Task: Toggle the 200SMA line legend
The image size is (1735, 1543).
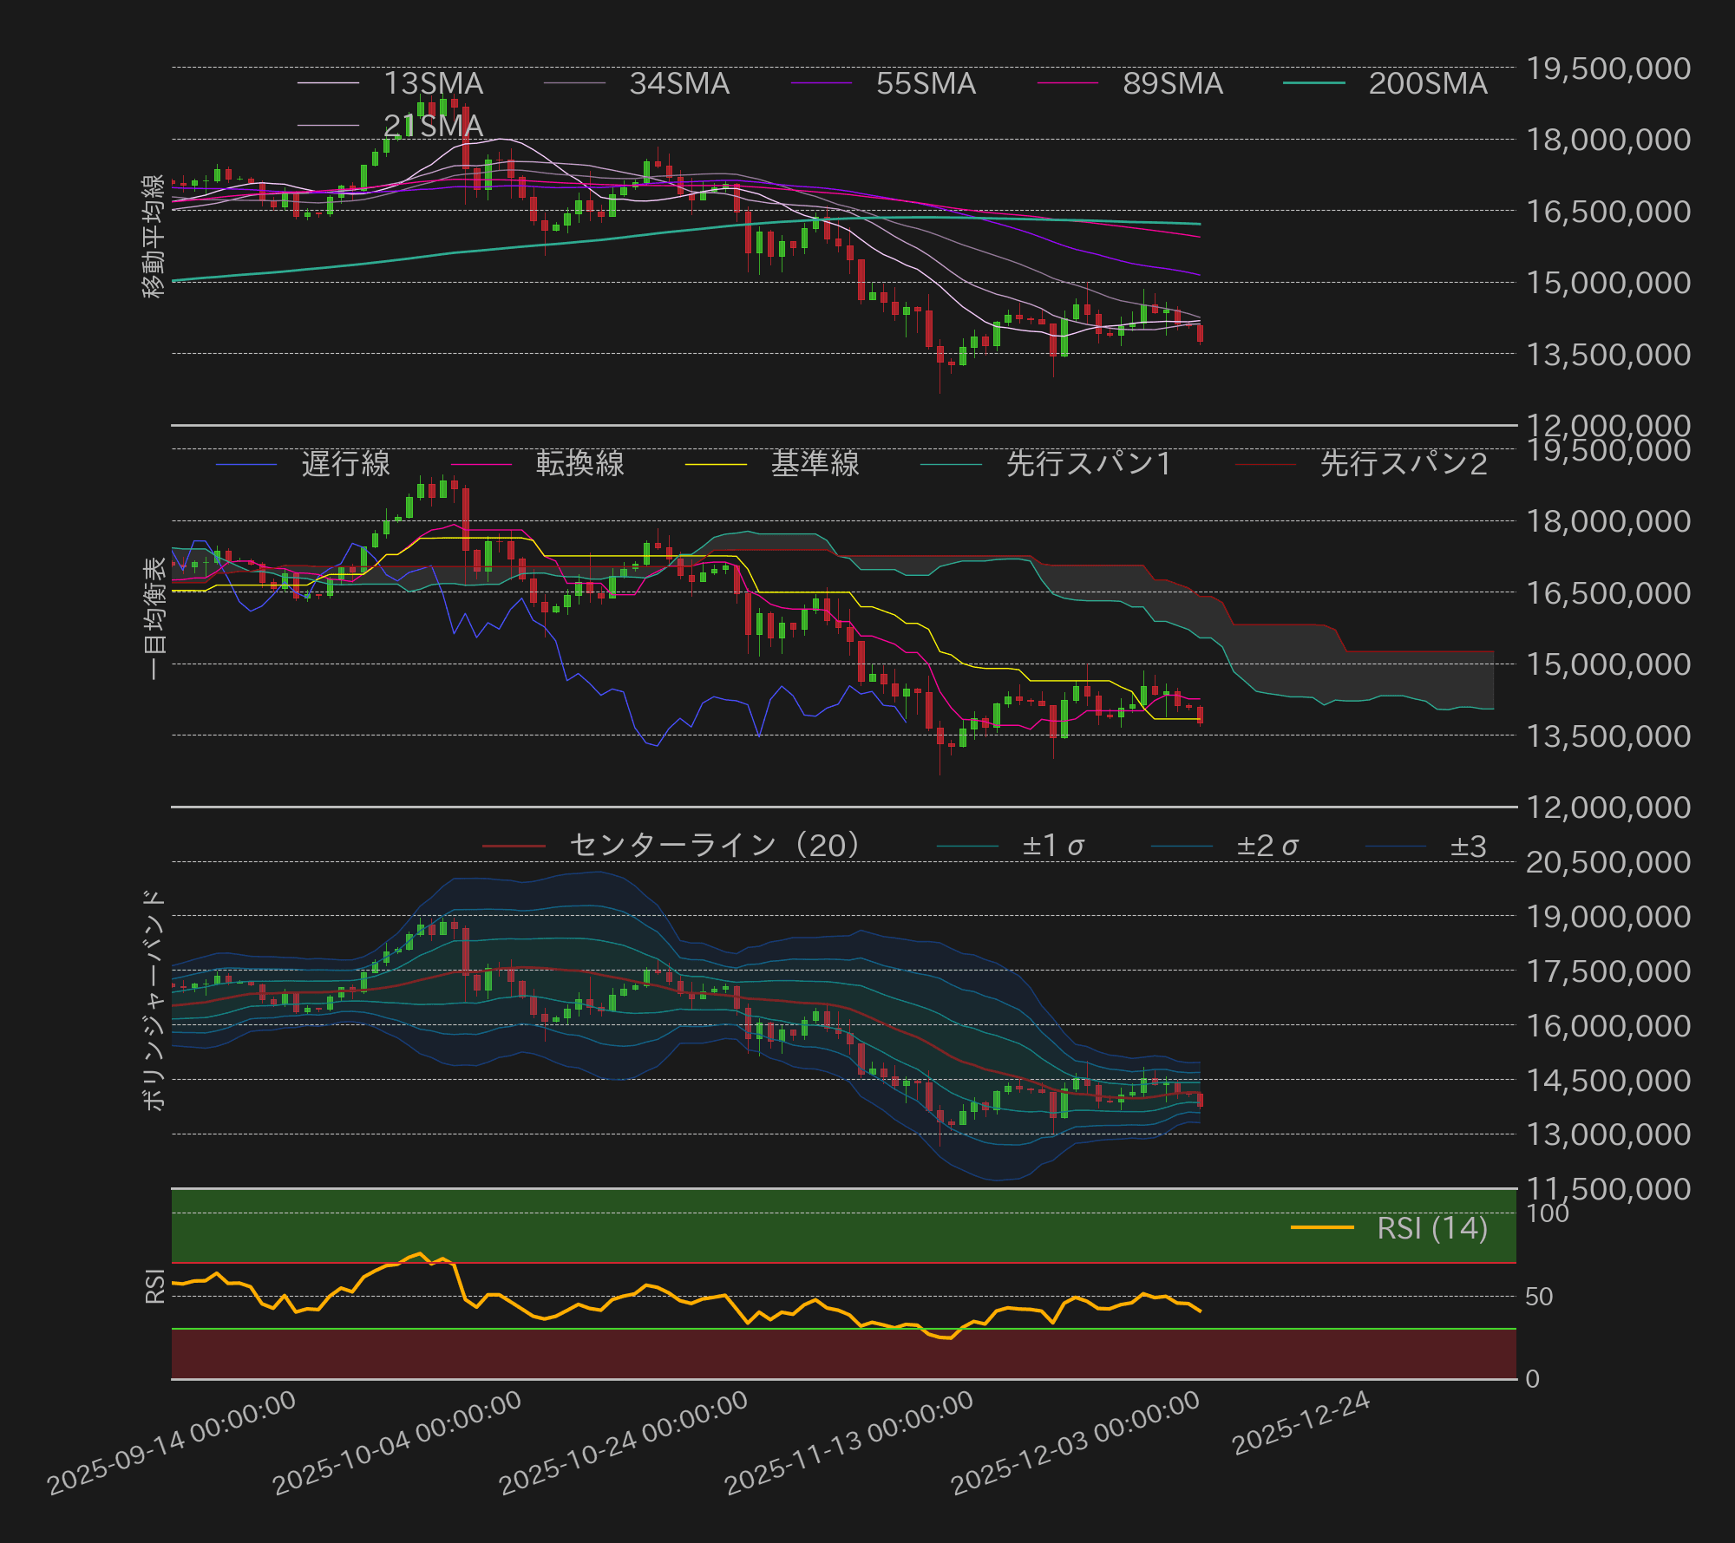Action: click(x=1428, y=84)
